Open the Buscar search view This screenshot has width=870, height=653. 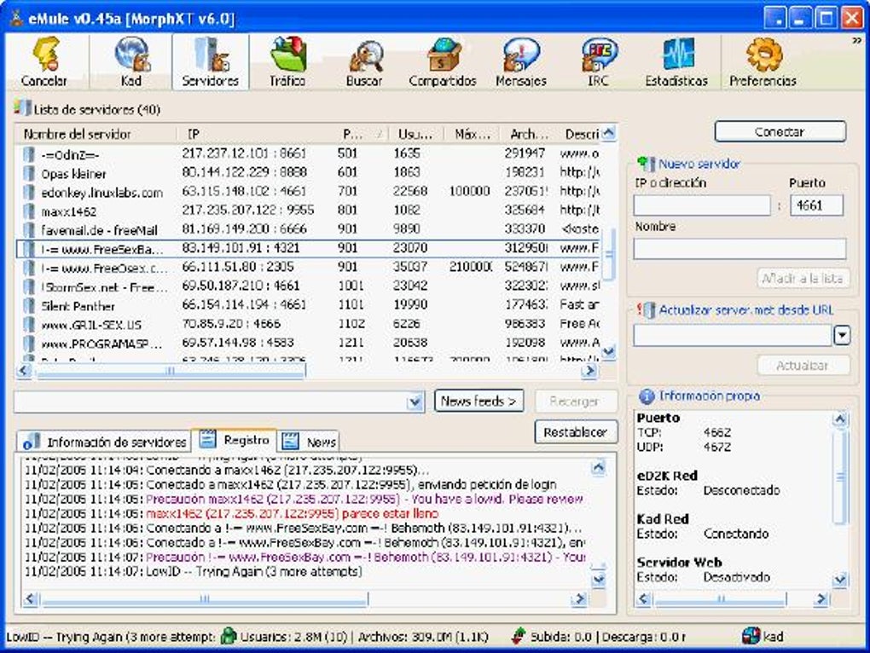point(364,61)
